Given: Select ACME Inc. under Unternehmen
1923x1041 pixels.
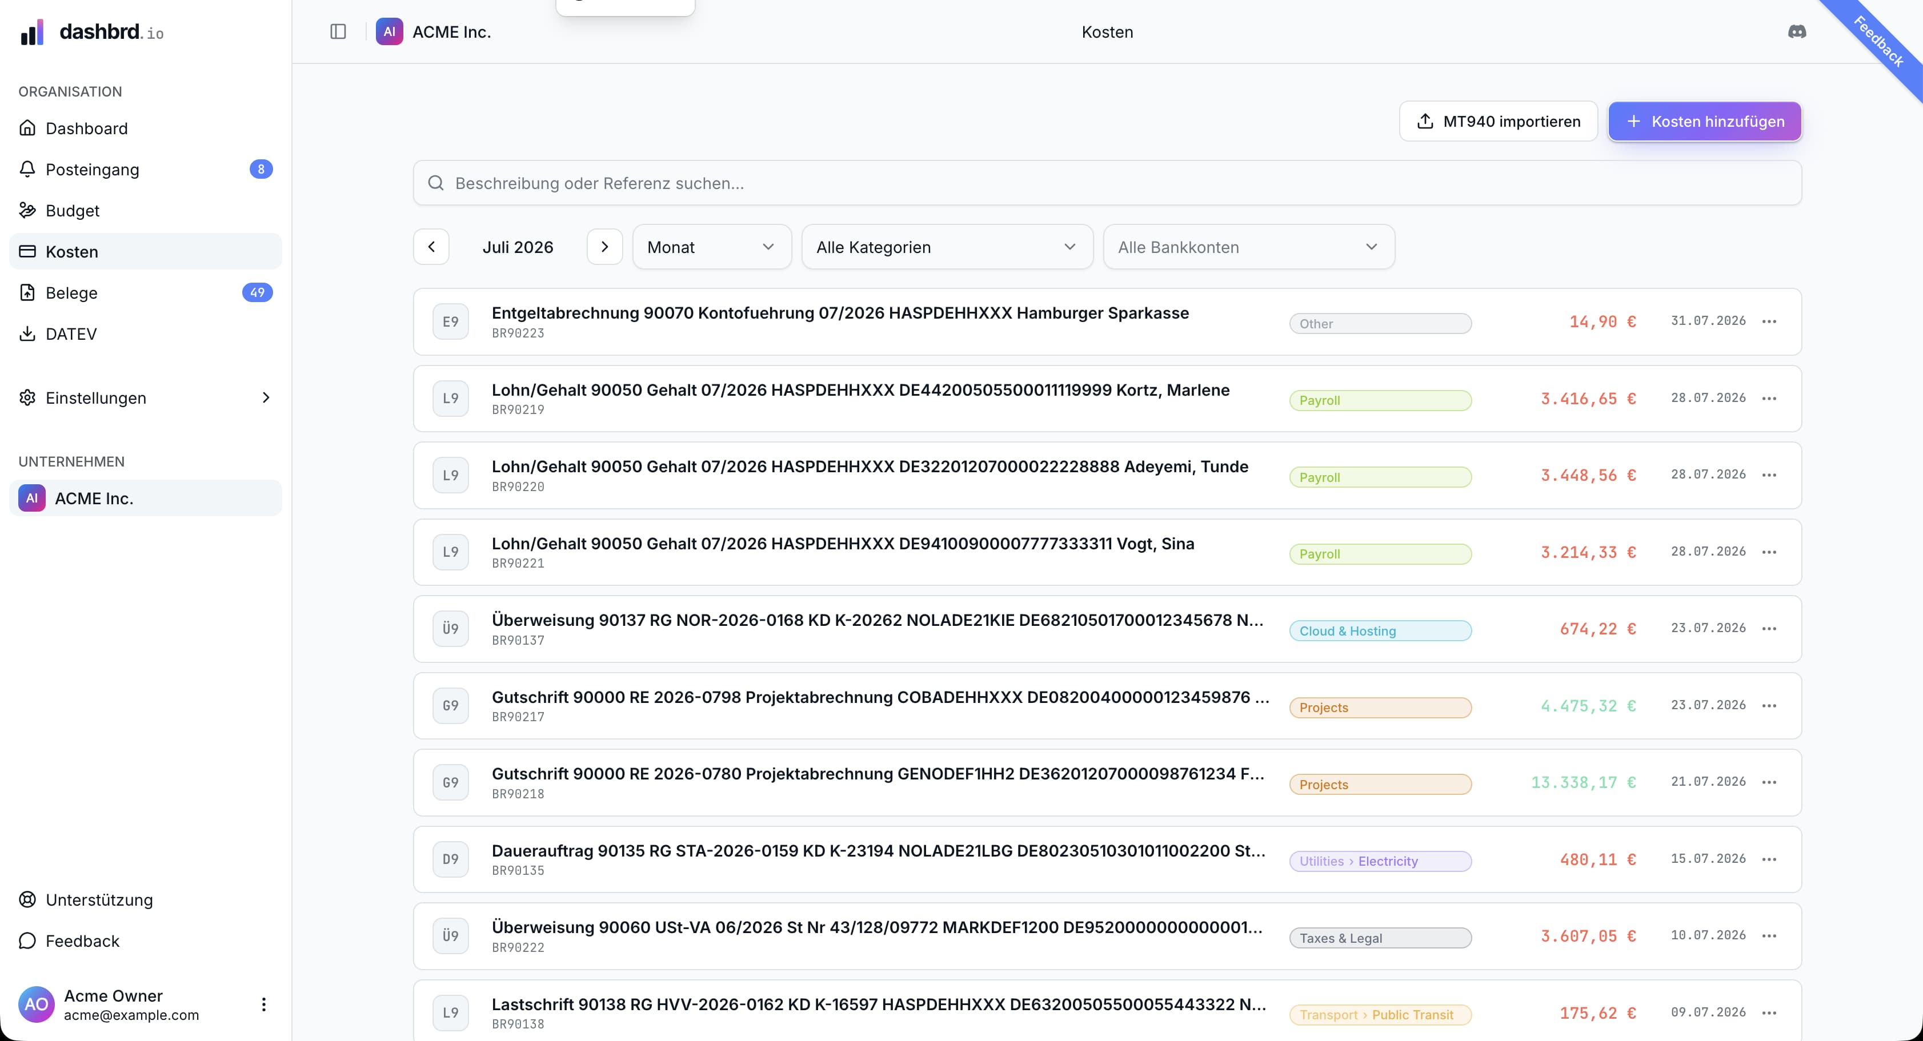Looking at the screenshot, I should click(146, 499).
